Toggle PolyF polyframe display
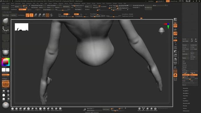The image size is (201, 113). click(x=175, y=63)
